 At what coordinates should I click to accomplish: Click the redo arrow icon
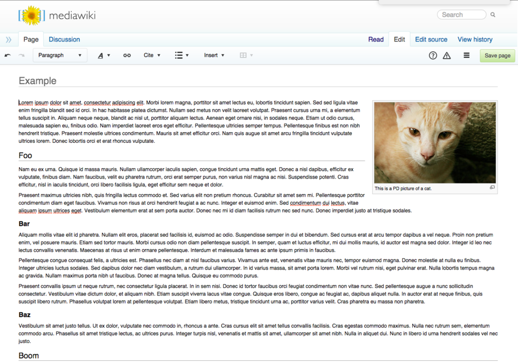point(22,55)
